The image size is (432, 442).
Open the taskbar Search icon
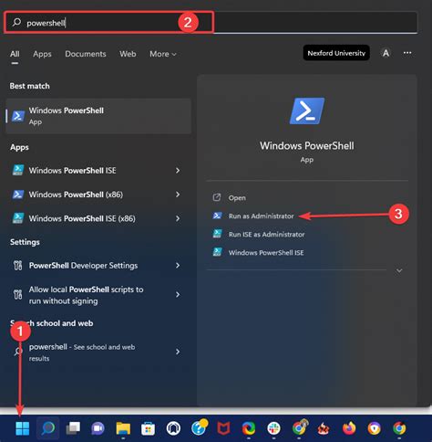click(48, 428)
